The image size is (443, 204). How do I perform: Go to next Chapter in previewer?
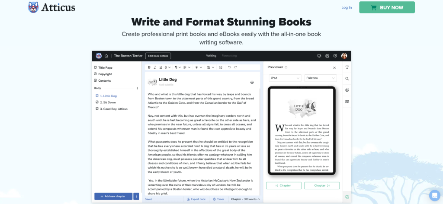322,186
